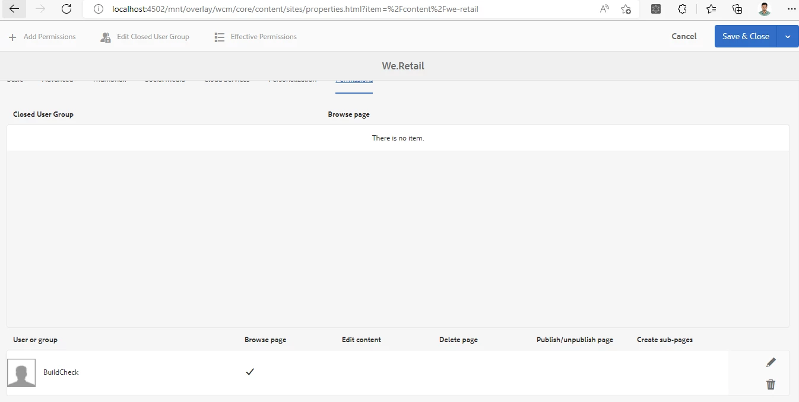Click the upper Browse page header beside Closed User Group
Image resolution: width=799 pixels, height=402 pixels.
click(349, 114)
